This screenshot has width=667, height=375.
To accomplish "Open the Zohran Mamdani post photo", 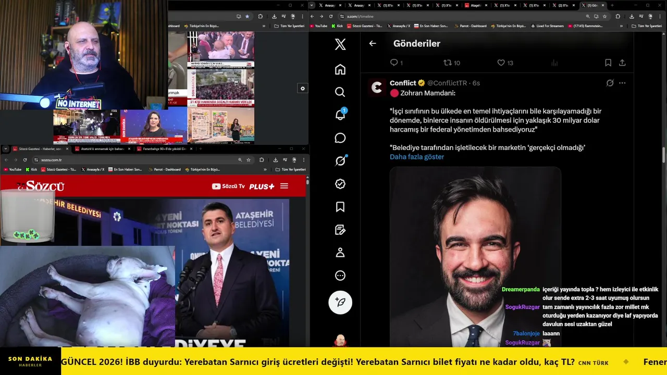I will (x=475, y=257).
